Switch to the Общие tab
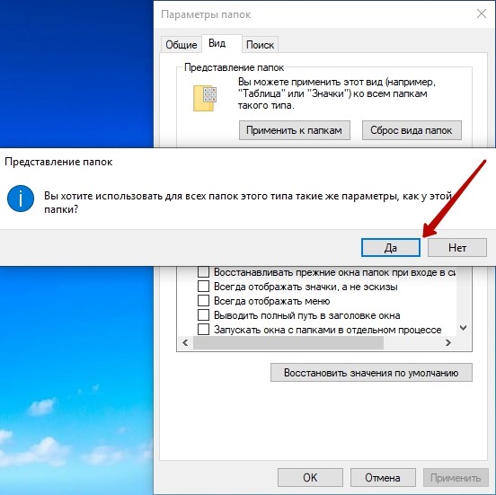This screenshot has height=495, width=496. pos(182,45)
